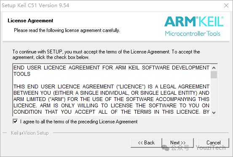
Task: Click the 'THIS END USER LICENCE AGREEMENT' paragraph
Action: point(111,99)
